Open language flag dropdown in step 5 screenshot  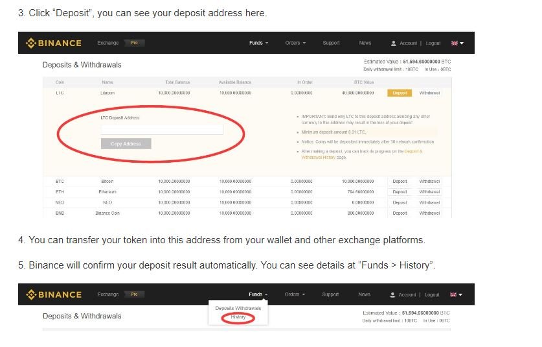[x=457, y=294]
